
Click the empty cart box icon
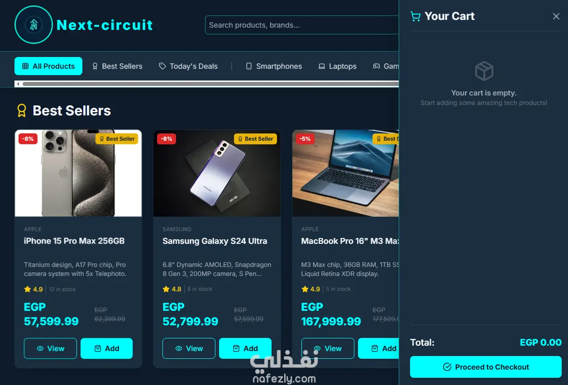484,71
